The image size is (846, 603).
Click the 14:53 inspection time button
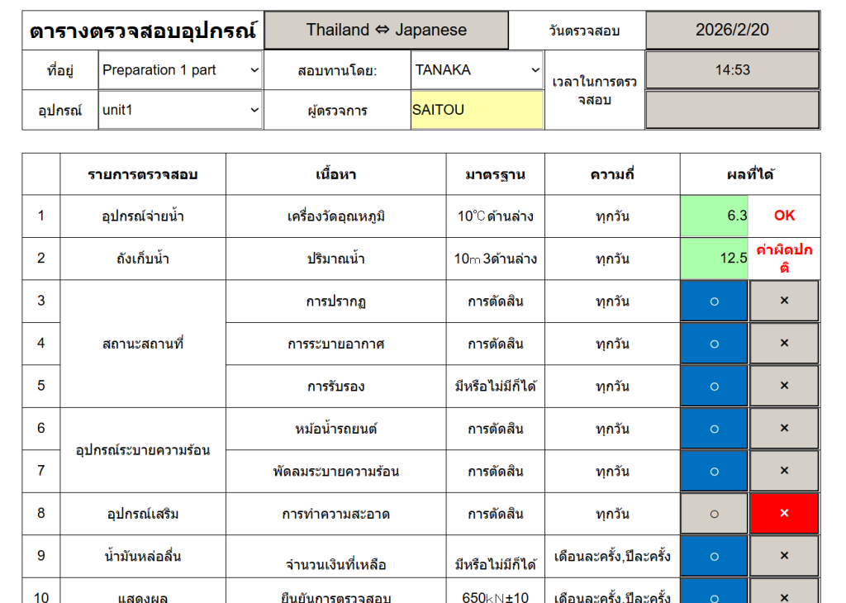[732, 70]
